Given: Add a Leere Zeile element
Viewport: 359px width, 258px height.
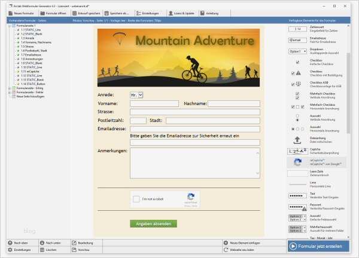Looking at the screenshot, I should (316, 173).
